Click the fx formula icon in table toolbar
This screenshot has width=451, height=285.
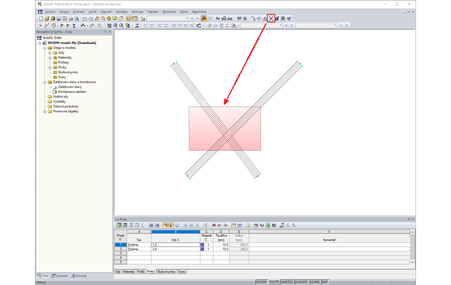point(288,226)
